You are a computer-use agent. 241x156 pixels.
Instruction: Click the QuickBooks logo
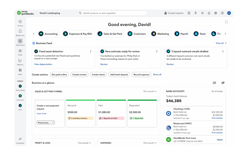(25, 13)
